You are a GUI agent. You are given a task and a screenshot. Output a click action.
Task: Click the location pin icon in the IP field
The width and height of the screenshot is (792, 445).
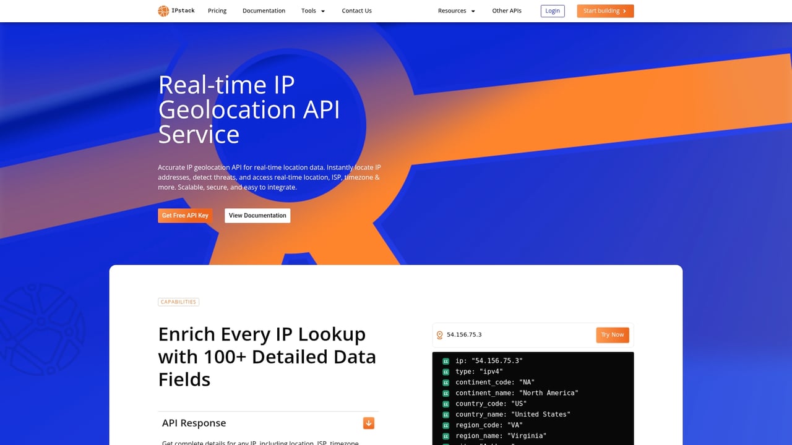pos(440,334)
